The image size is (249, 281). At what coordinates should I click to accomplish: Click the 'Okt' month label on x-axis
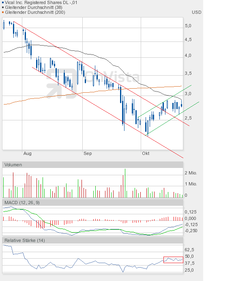(146, 153)
